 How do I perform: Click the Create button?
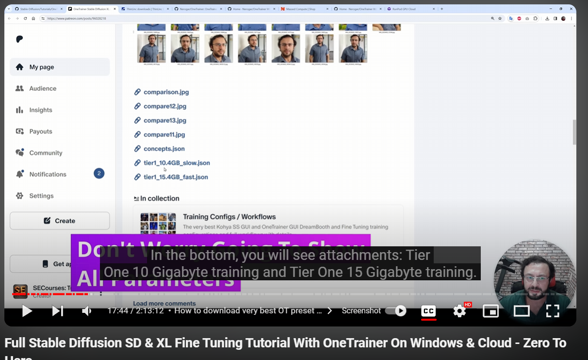[60, 221]
